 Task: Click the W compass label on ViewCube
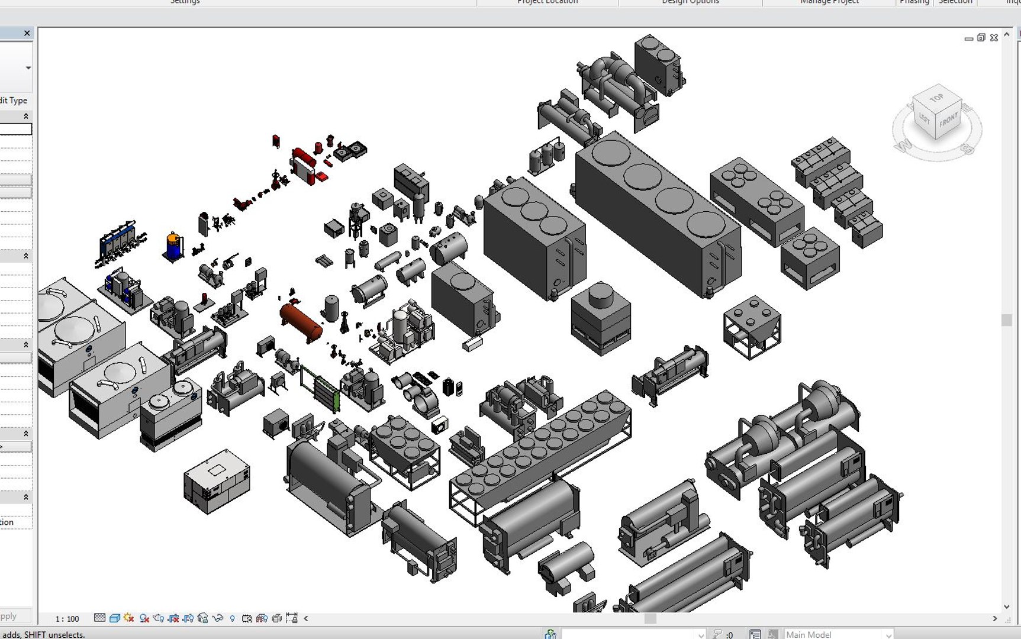(904, 146)
